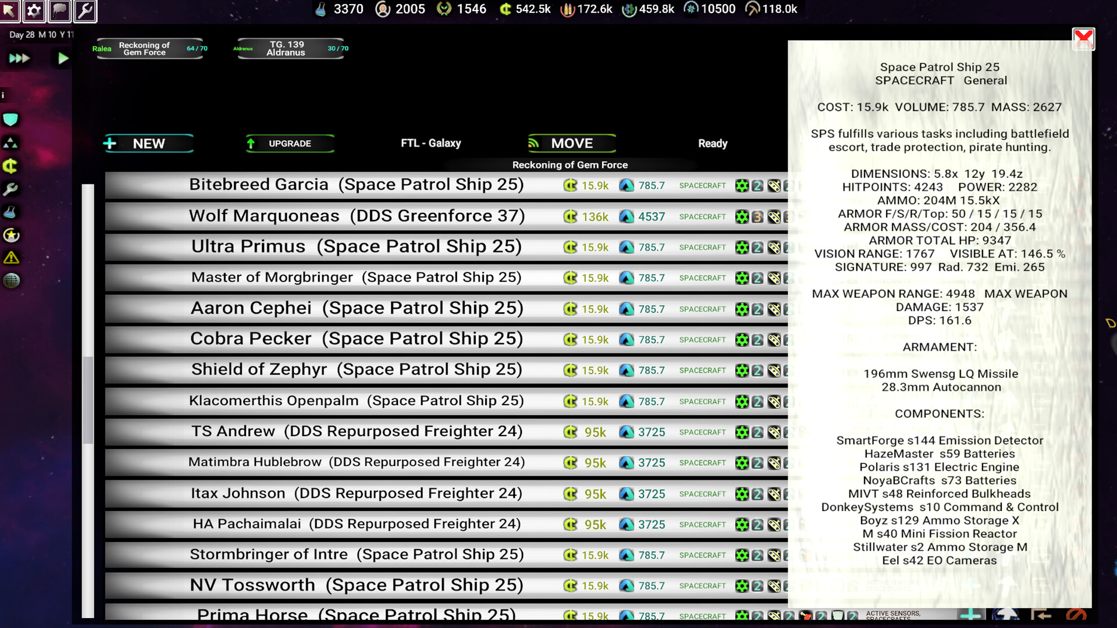This screenshot has height=628, width=1117.
Task: Click the ship list vertical scrollbar
Action: (88, 400)
